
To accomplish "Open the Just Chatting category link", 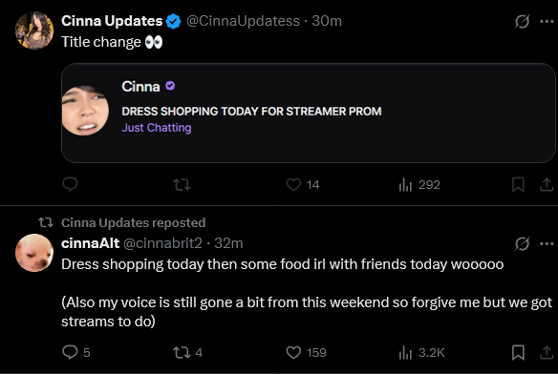I will pos(157,128).
